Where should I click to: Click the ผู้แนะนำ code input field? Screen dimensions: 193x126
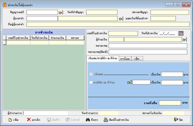tap(42, 19)
